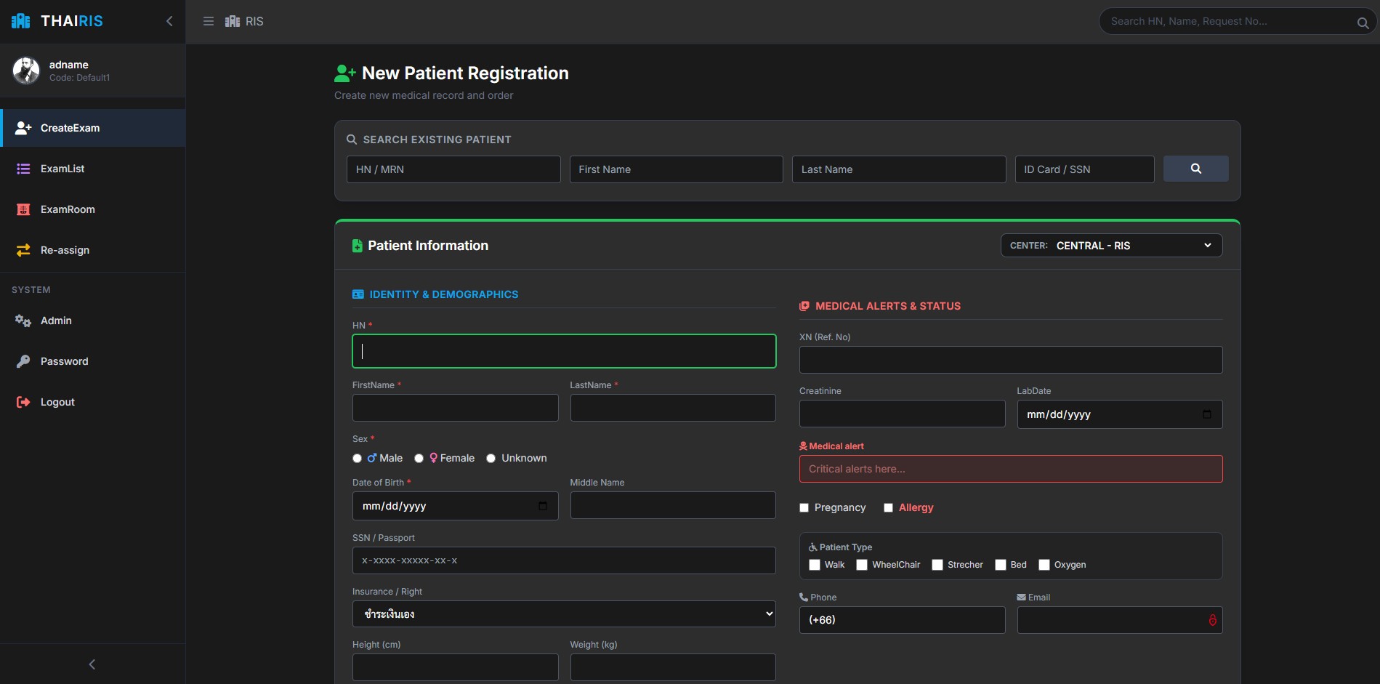Viewport: 1380px width, 684px height.
Task: Click the blue patient search button
Action: point(1195,169)
